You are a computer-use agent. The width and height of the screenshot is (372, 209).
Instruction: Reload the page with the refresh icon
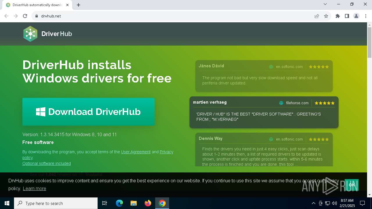click(x=25, y=16)
